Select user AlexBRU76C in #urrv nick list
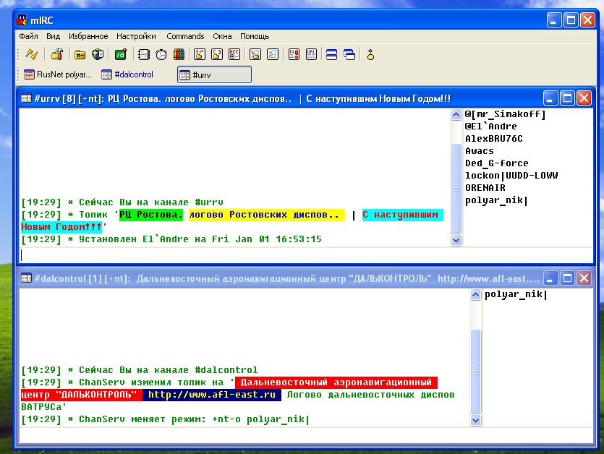 493,139
